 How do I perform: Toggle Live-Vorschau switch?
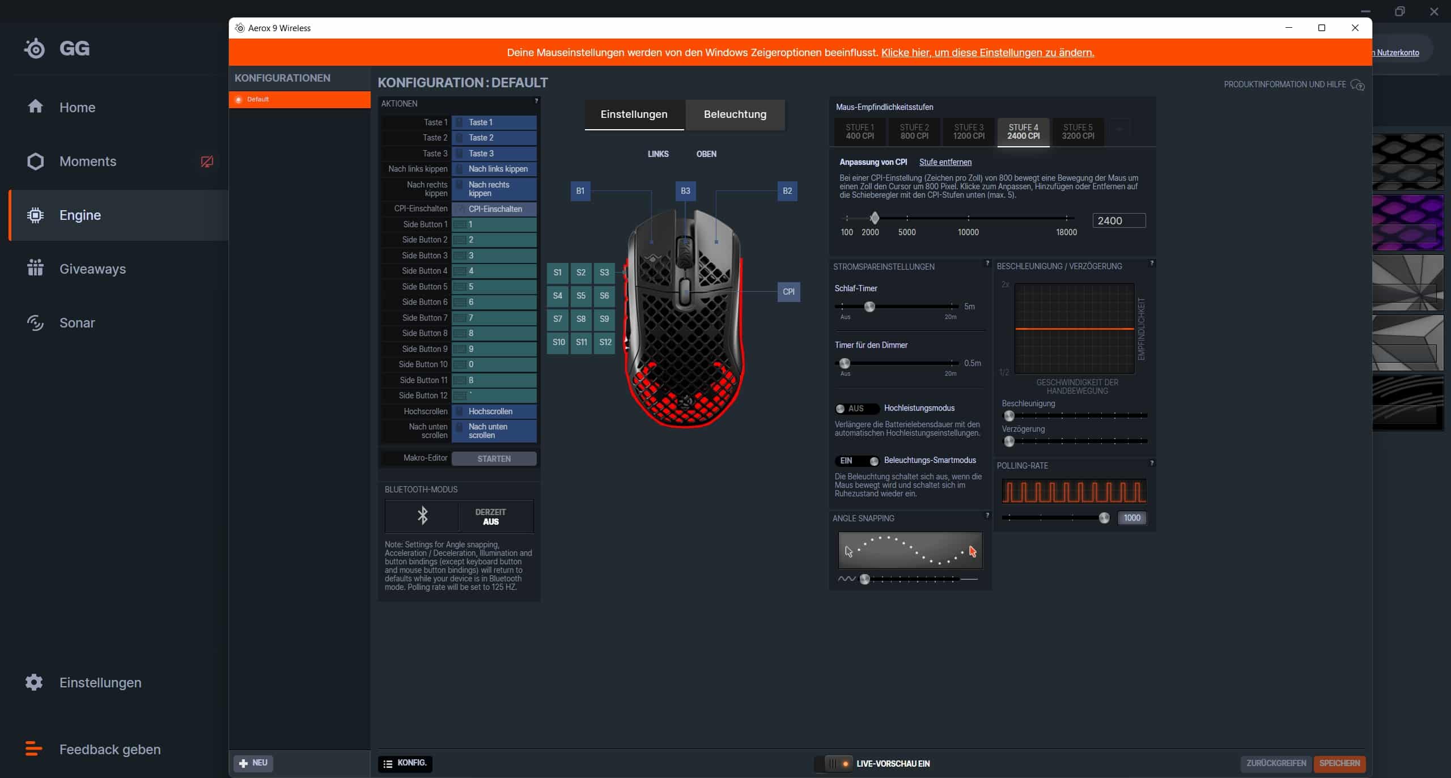coord(837,763)
